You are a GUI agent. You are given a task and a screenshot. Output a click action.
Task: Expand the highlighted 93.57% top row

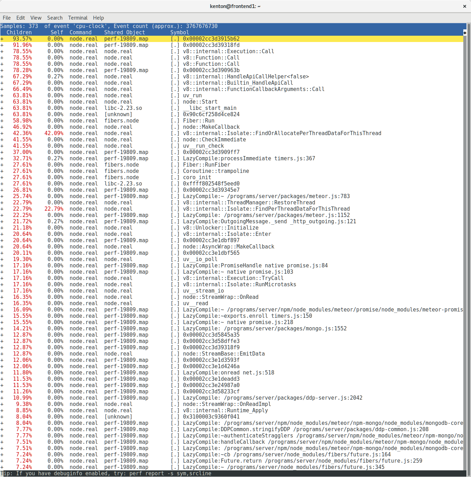click(2, 39)
